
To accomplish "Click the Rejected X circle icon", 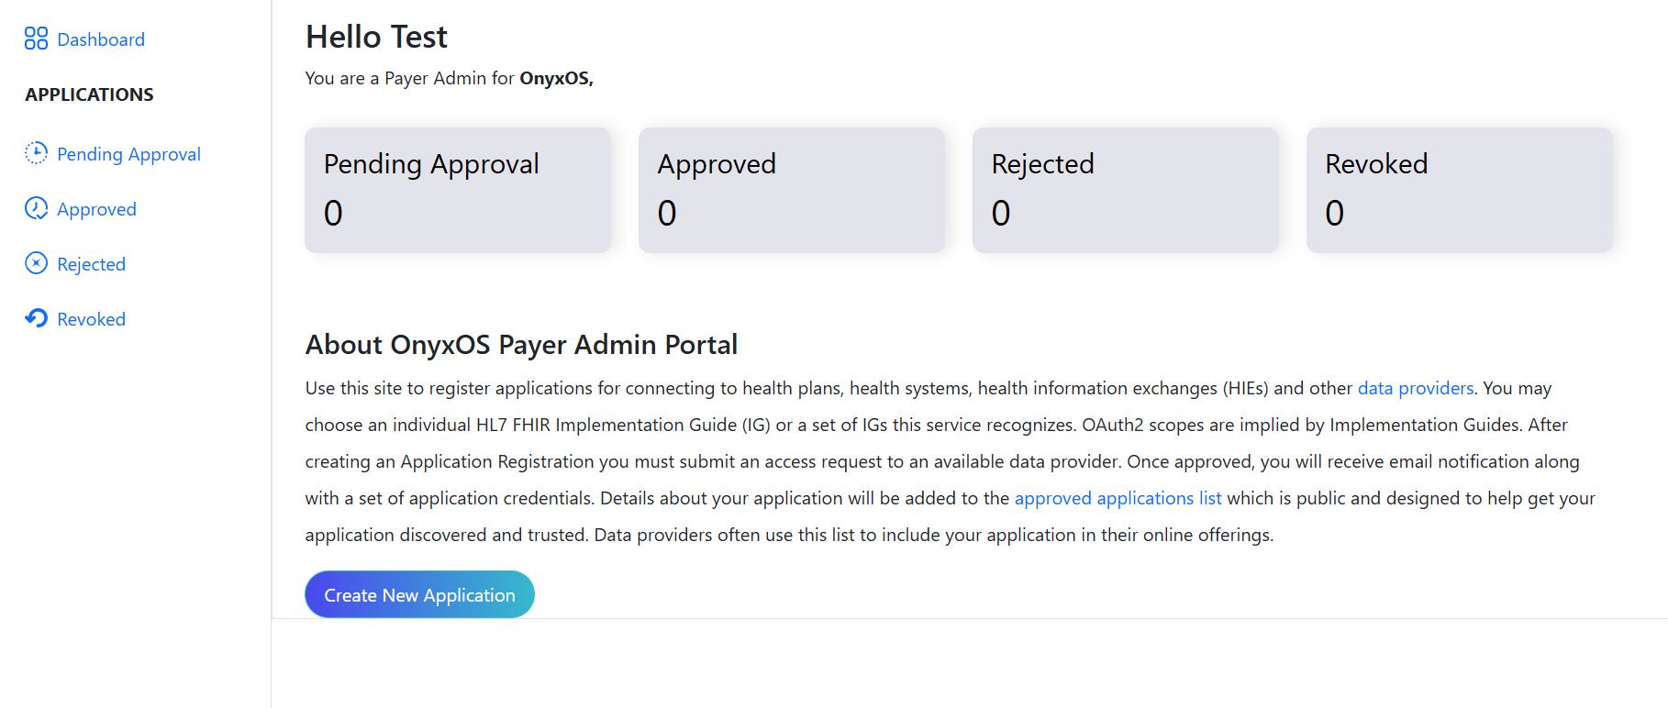I will (x=36, y=263).
